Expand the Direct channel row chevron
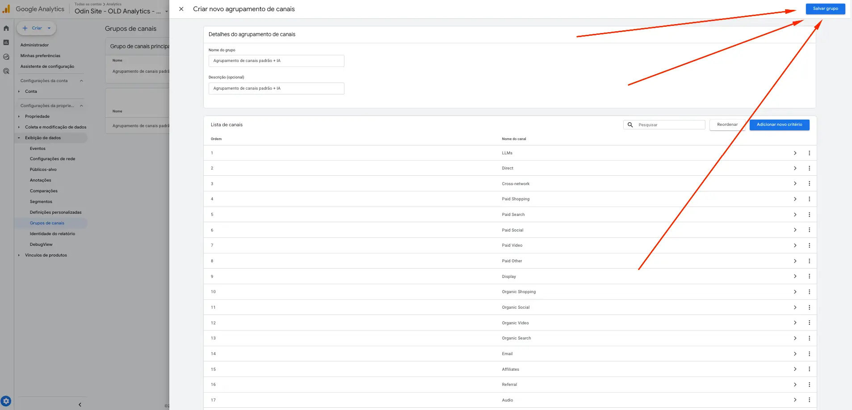 click(795, 168)
